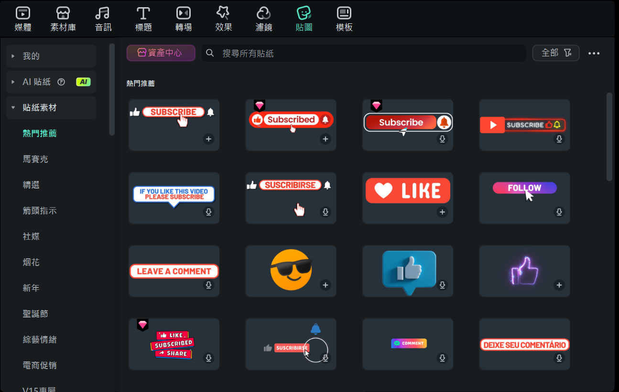Select the 馬賽克 category
Image resolution: width=619 pixels, height=392 pixels.
pos(35,159)
